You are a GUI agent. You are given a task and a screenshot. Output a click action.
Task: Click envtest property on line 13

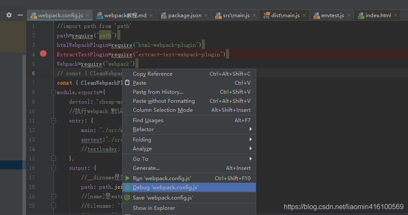point(91,140)
